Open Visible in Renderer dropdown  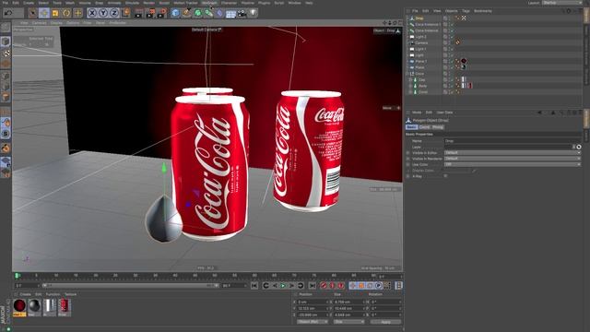coord(513,159)
